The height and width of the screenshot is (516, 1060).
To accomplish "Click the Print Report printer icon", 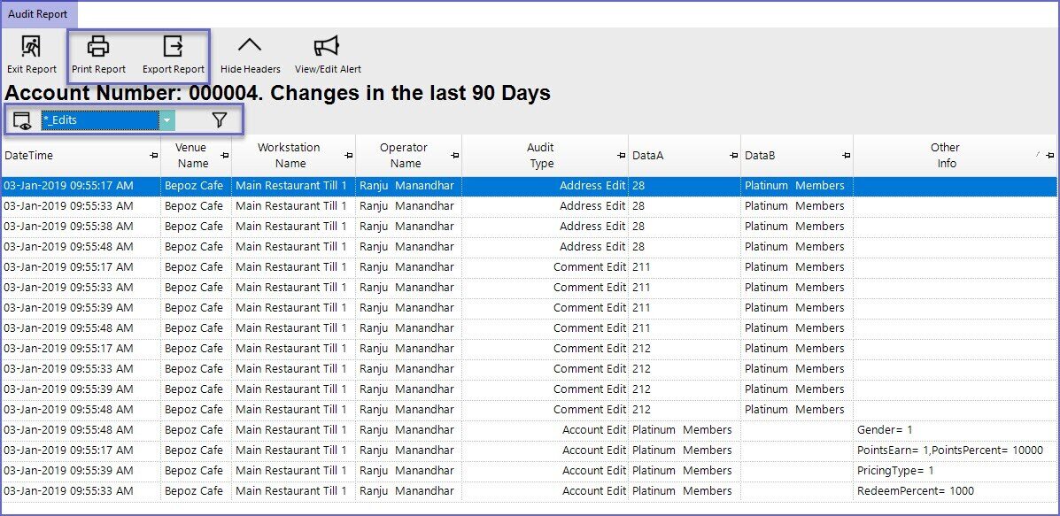I will pos(98,47).
